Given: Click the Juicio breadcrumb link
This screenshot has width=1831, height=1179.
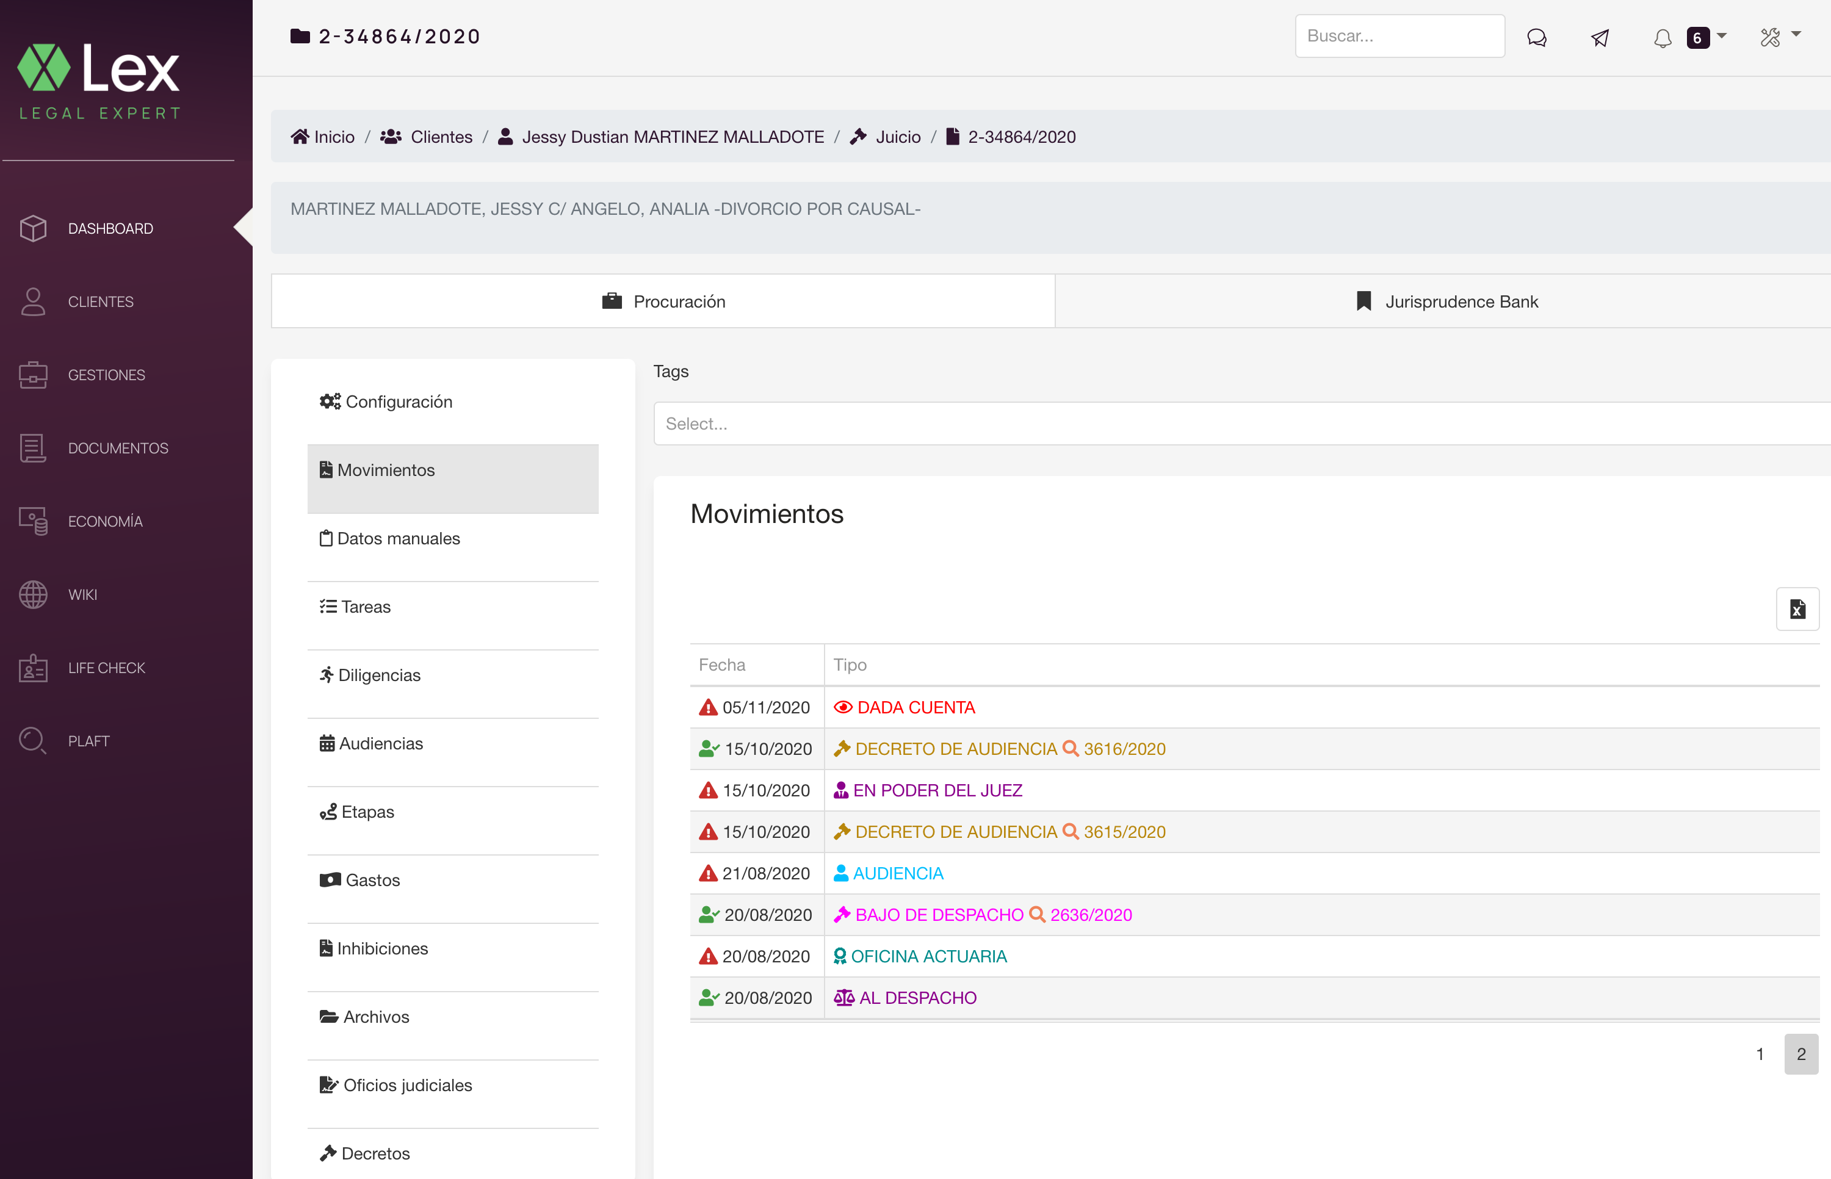Looking at the screenshot, I should (x=885, y=136).
